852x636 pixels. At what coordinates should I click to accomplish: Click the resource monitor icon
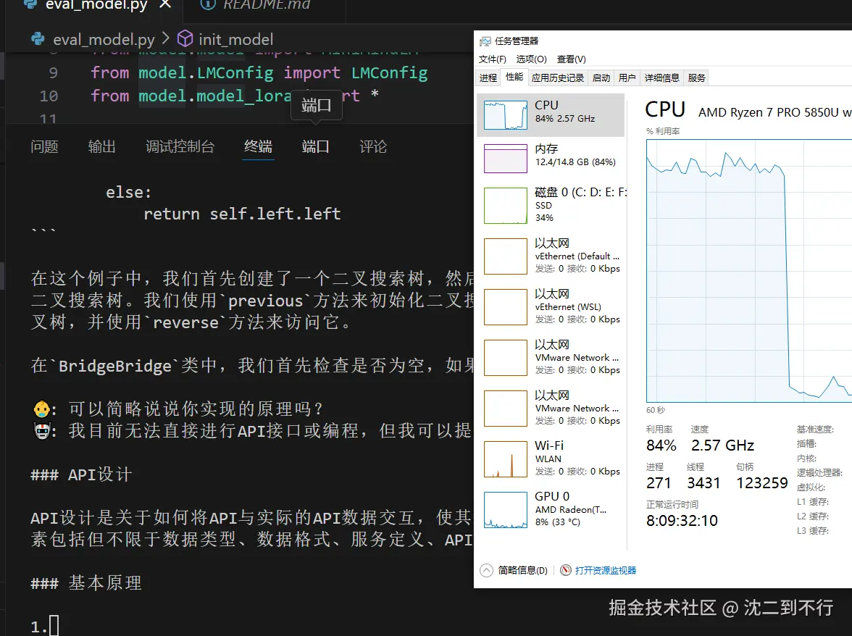coord(566,570)
